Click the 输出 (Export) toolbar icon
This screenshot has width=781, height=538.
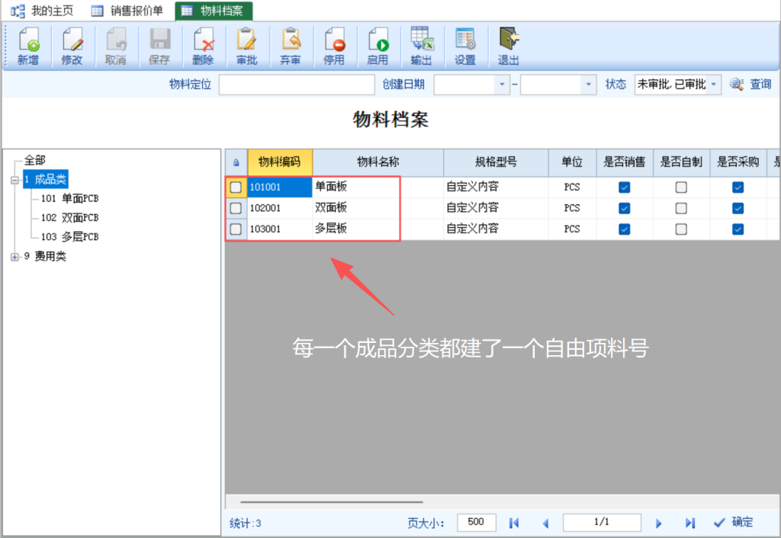421,46
